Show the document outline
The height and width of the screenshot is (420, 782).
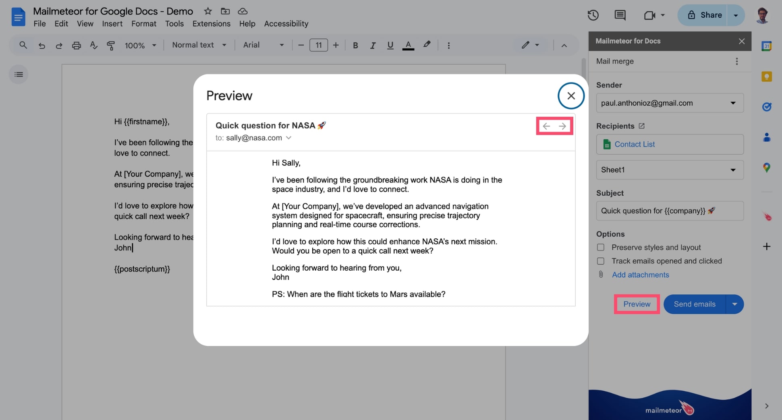click(x=19, y=74)
